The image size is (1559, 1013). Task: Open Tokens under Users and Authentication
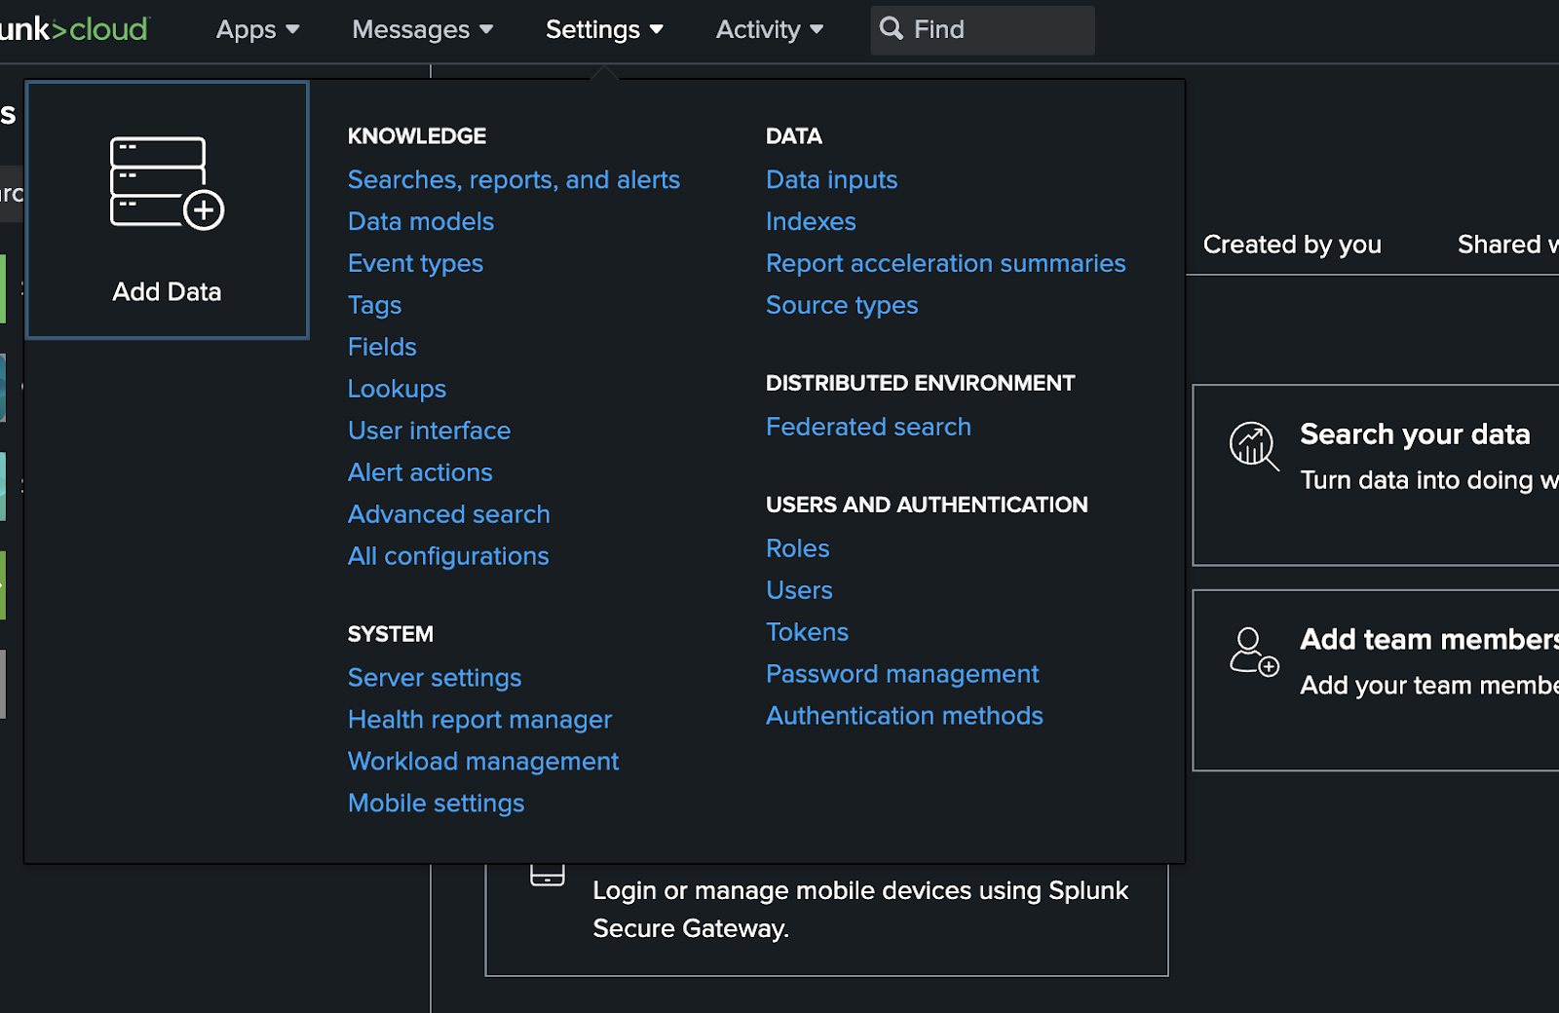point(807,632)
